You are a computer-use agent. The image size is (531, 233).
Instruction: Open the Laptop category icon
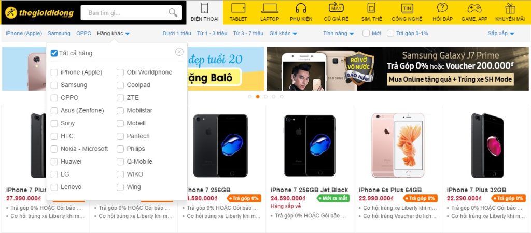click(x=270, y=8)
